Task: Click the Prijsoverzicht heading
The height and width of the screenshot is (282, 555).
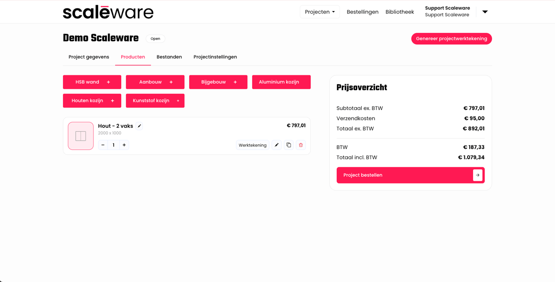Action: coord(362,87)
